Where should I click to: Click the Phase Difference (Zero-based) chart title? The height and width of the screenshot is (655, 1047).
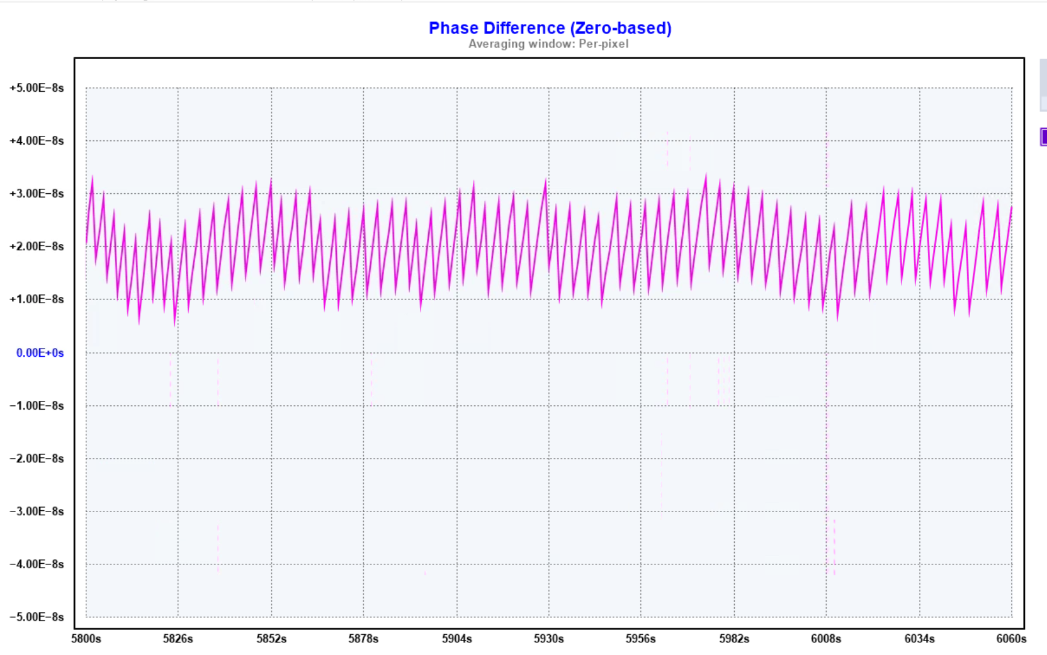point(550,28)
